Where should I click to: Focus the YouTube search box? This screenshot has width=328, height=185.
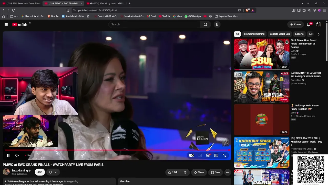[x=154, y=24]
